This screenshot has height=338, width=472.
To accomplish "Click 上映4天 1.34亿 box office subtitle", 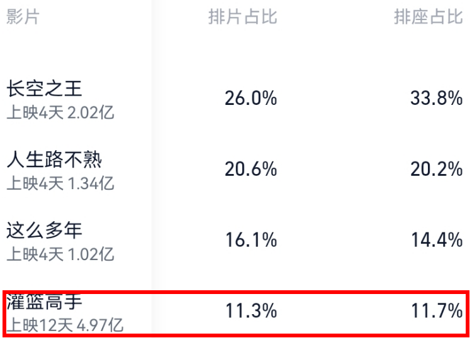I will 60,183.
